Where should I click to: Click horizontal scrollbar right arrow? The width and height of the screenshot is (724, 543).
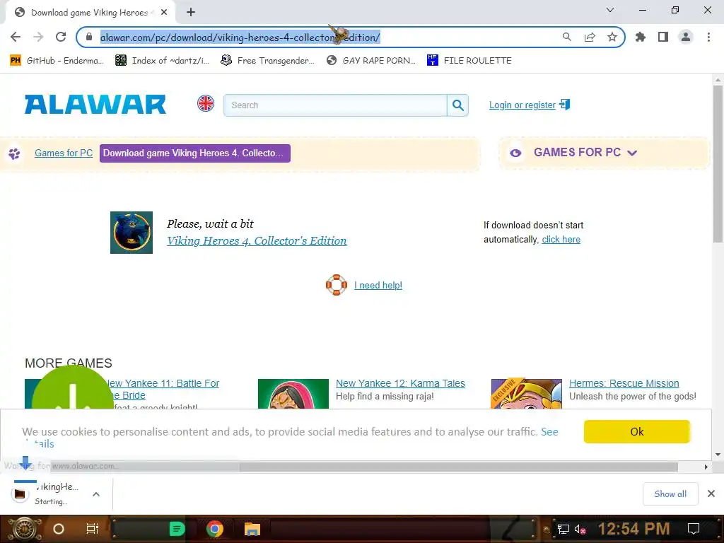click(x=706, y=467)
